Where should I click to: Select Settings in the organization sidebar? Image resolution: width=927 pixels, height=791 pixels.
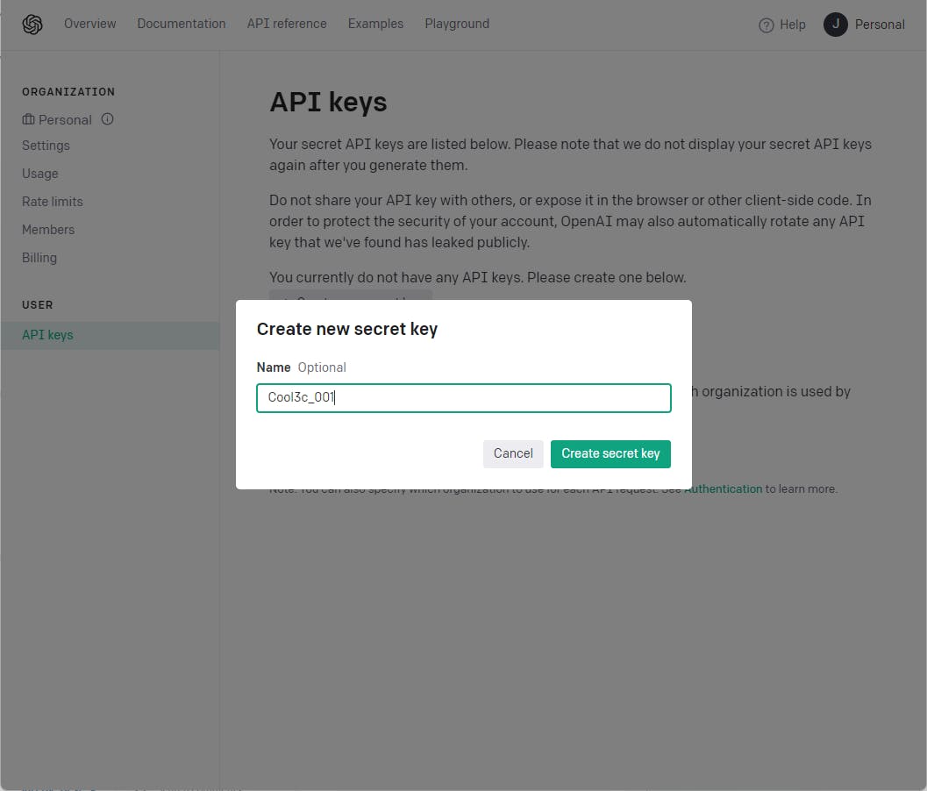(46, 146)
